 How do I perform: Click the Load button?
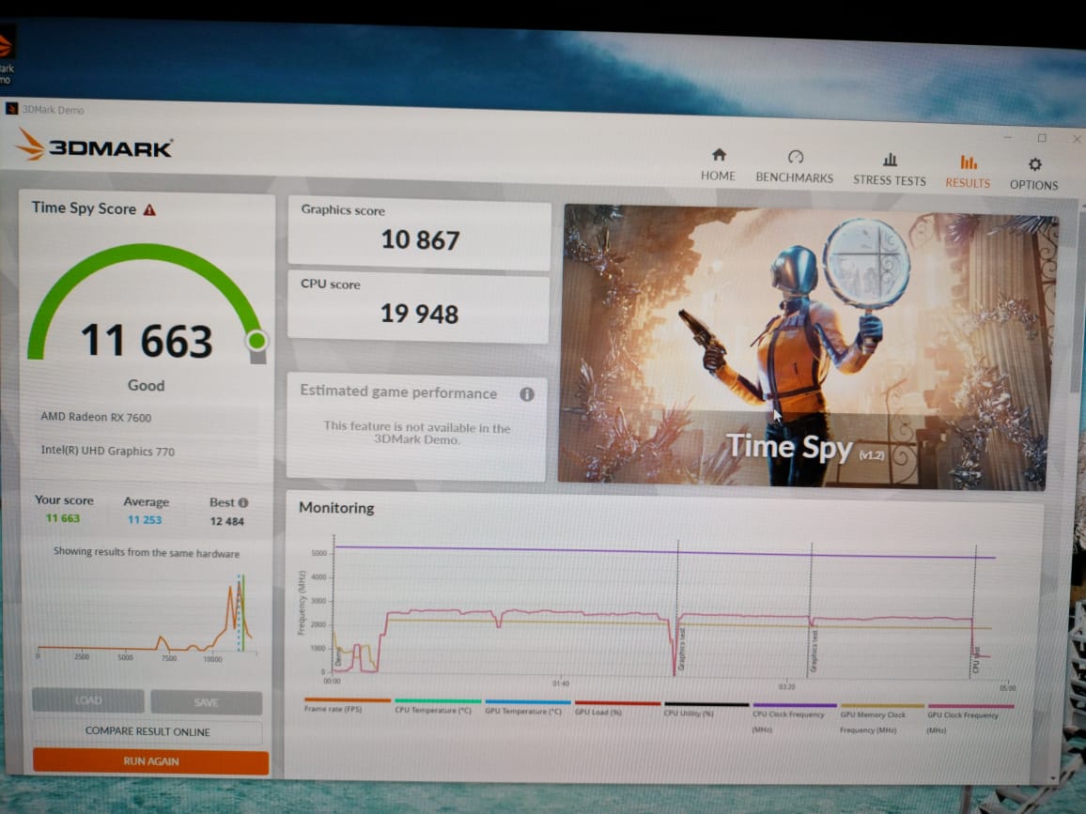pos(88,701)
